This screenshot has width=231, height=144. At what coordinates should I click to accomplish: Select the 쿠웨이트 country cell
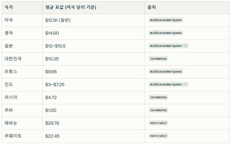pos(13,136)
